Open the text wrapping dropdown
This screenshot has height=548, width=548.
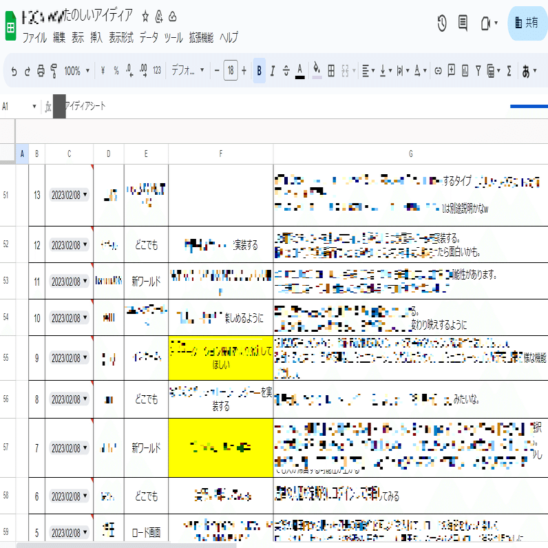403,71
